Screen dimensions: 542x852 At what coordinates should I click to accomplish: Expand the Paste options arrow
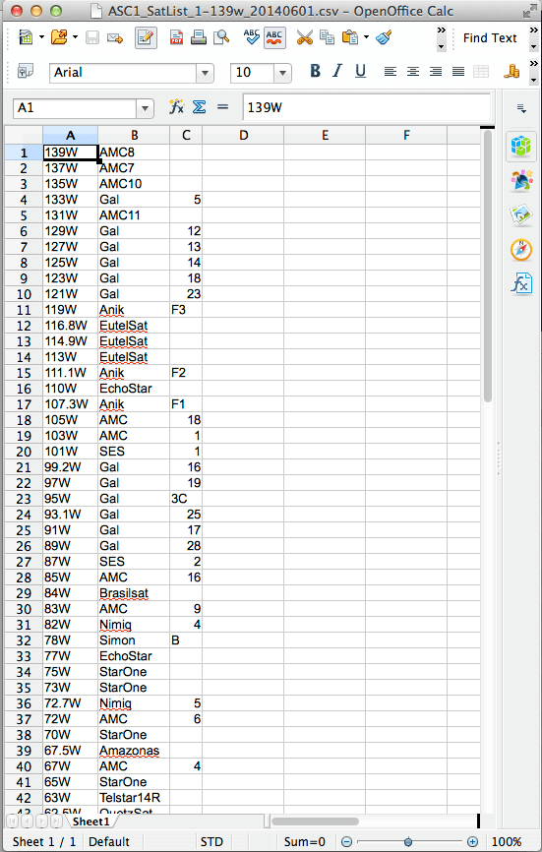coord(367,37)
